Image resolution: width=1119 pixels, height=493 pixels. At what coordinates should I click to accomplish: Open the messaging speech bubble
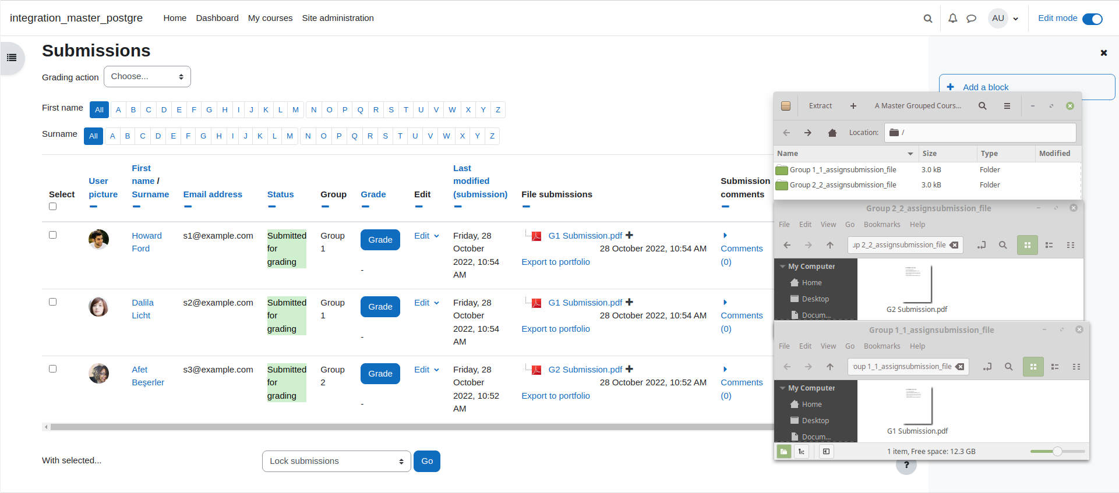point(971,19)
